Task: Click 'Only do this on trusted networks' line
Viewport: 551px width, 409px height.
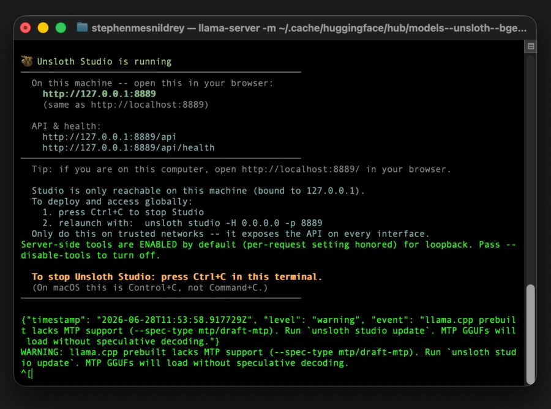Action: [x=231, y=234]
